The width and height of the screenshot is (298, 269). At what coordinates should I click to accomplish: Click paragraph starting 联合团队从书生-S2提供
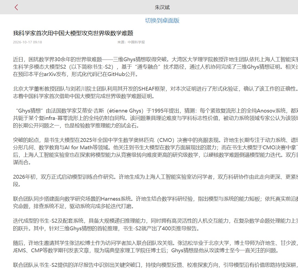pos(156,265)
